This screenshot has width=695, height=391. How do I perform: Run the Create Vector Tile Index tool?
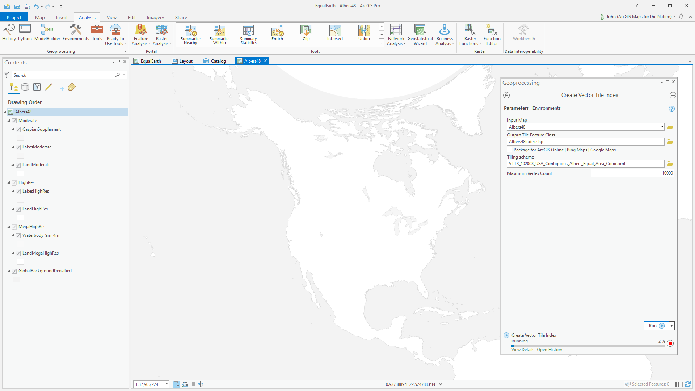(656, 326)
